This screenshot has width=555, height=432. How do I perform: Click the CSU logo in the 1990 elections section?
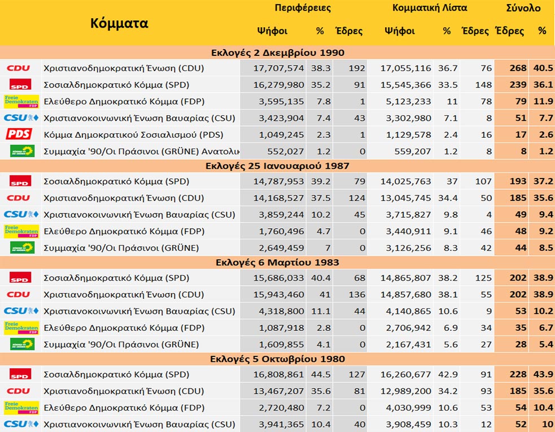pos(21,118)
